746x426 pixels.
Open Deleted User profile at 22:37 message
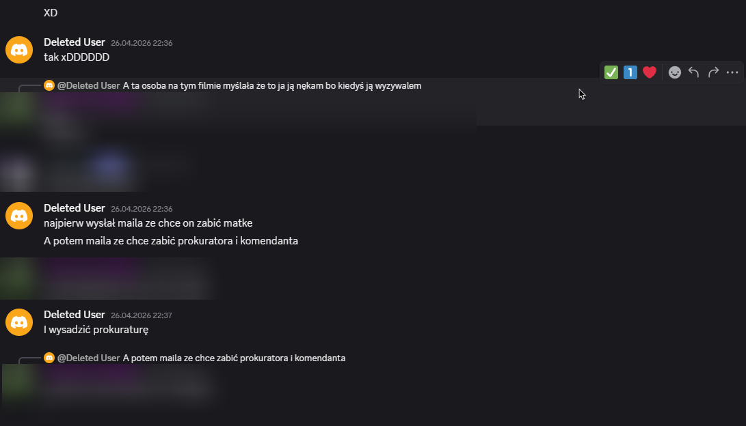tap(75, 315)
